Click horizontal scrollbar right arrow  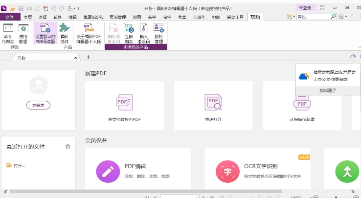click(x=353, y=192)
